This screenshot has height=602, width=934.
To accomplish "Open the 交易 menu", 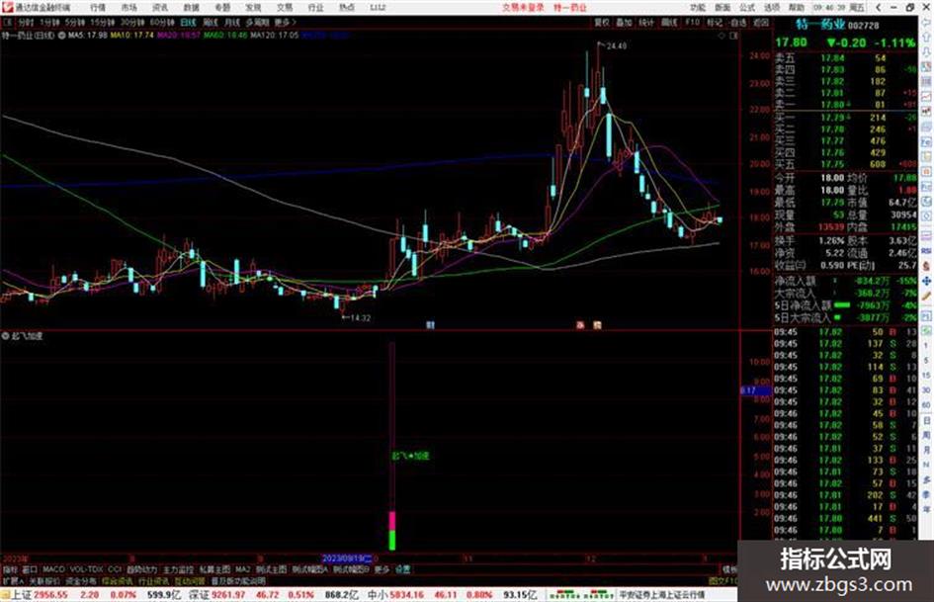I will click(285, 8).
